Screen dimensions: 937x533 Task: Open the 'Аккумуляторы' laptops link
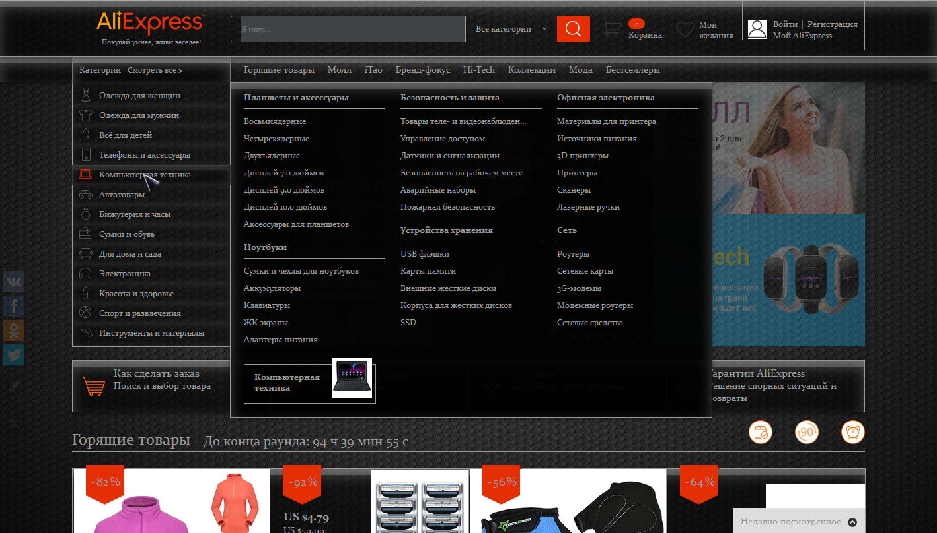tap(272, 288)
